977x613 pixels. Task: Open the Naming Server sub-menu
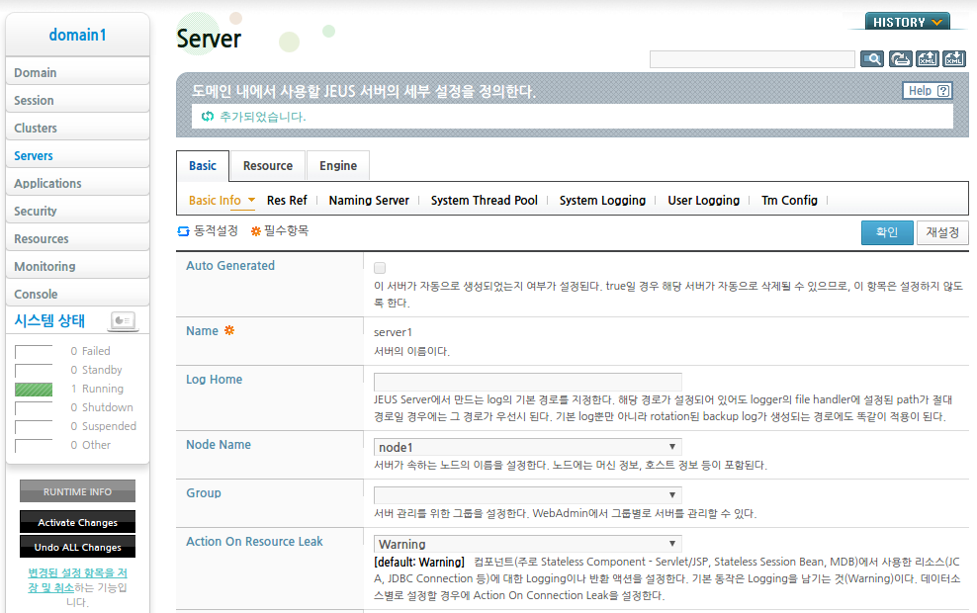(x=369, y=200)
